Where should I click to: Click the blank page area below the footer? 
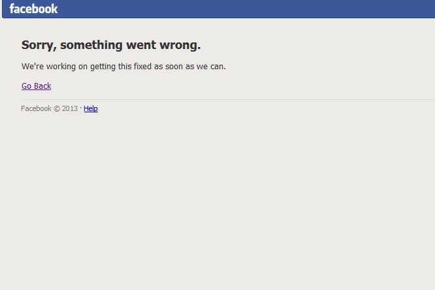coord(217,200)
